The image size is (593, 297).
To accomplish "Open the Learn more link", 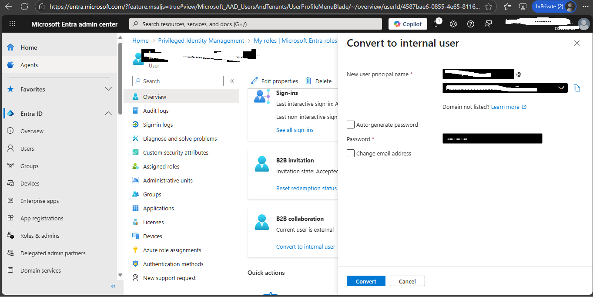I will [x=505, y=107].
